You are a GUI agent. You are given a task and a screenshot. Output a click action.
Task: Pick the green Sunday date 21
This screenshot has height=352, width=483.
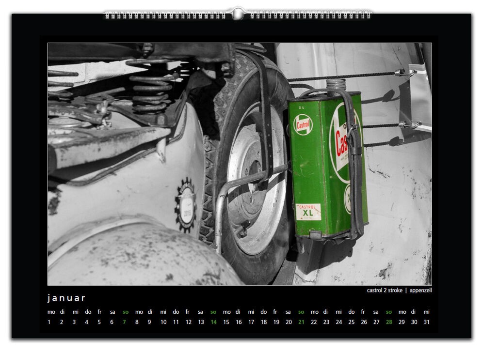coord(301,322)
